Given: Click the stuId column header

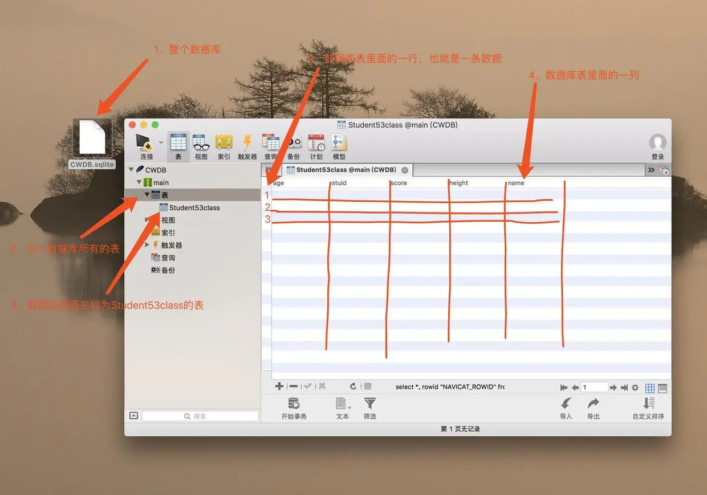Looking at the screenshot, I should pyautogui.click(x=359, y=183).
